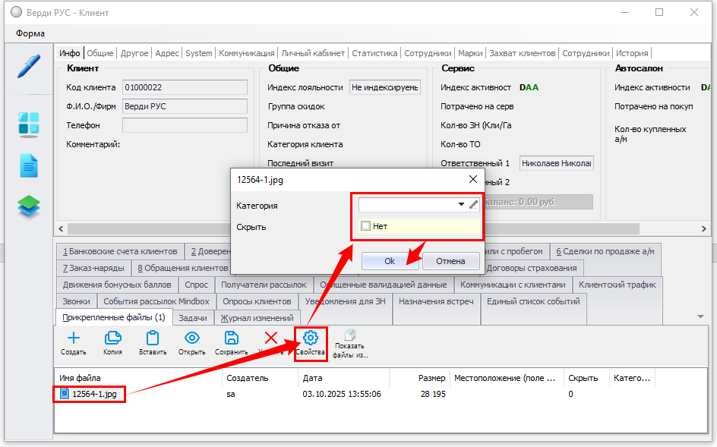Click Показать файлы из... toolbar icon
This screenshot has height=447, width=717.
click(x=350, y=342)
